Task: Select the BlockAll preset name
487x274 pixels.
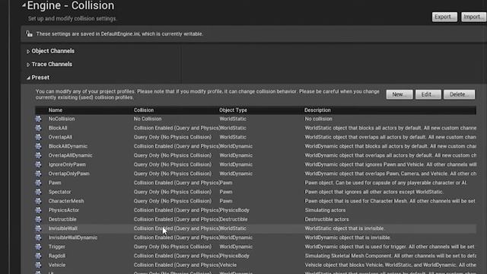Action: click(58, 128)
